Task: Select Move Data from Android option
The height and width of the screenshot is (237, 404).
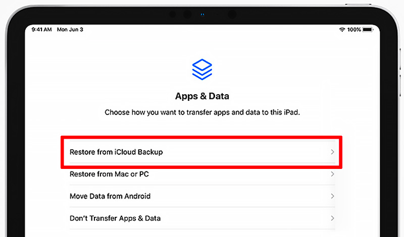Action: click(110, 196)
